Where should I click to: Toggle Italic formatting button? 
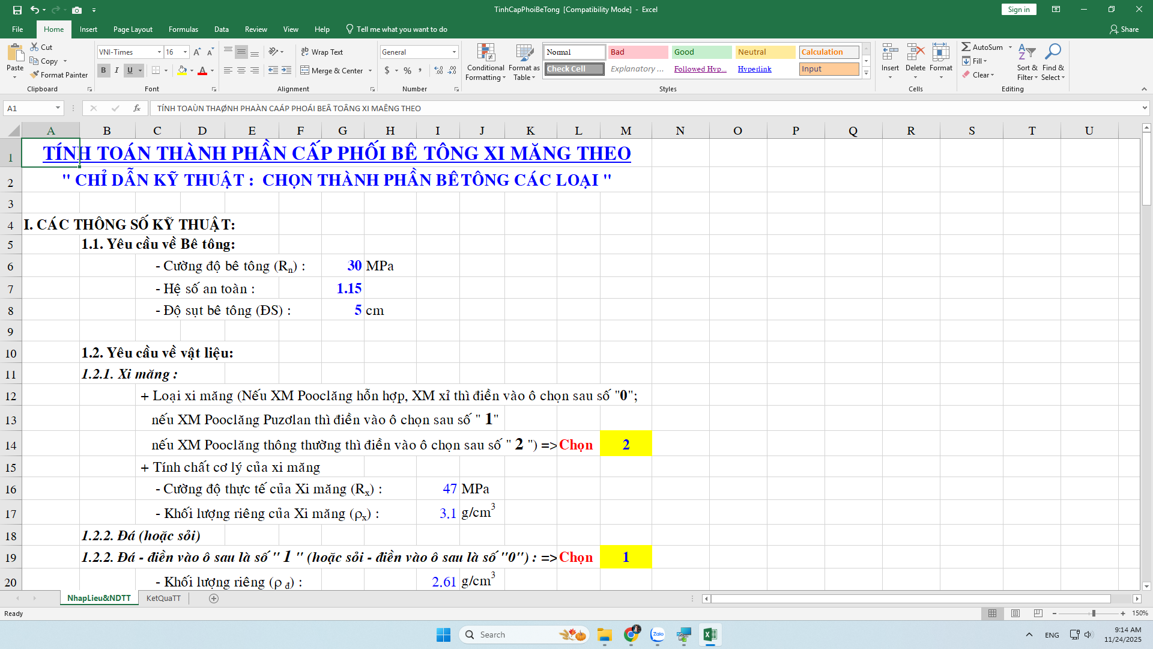click(x=117, y=70)
